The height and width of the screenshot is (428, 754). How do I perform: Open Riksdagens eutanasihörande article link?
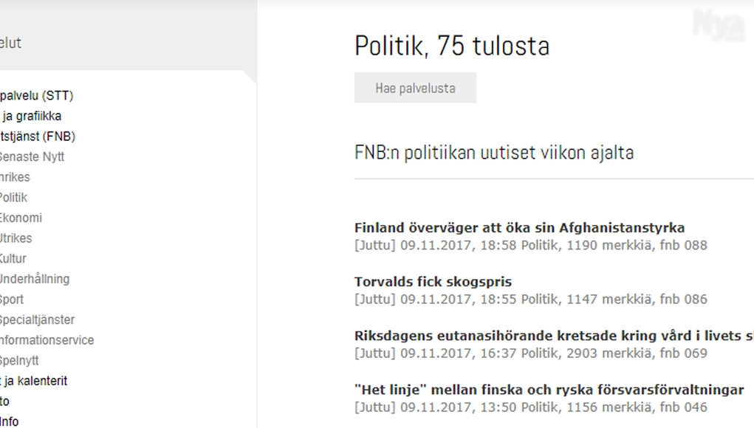pyautogui.click(x=554, y=335)
